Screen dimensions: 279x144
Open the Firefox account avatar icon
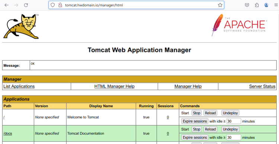point(266,5)
